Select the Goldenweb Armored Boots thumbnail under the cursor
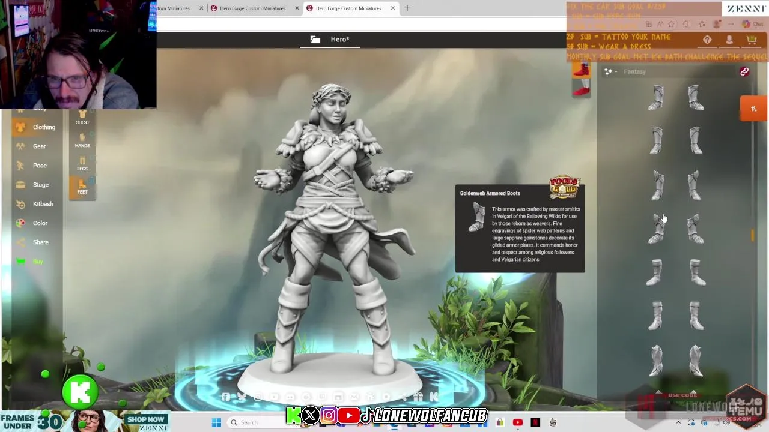 656,228
